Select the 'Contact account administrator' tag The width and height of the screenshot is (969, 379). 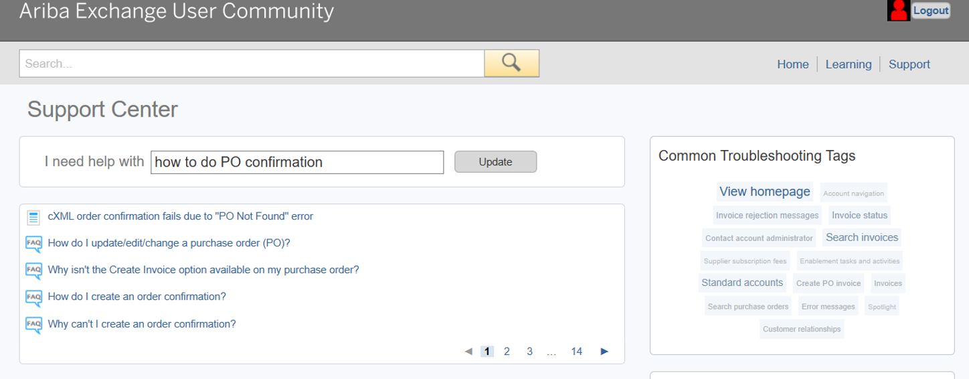click(x=760, y=238)
